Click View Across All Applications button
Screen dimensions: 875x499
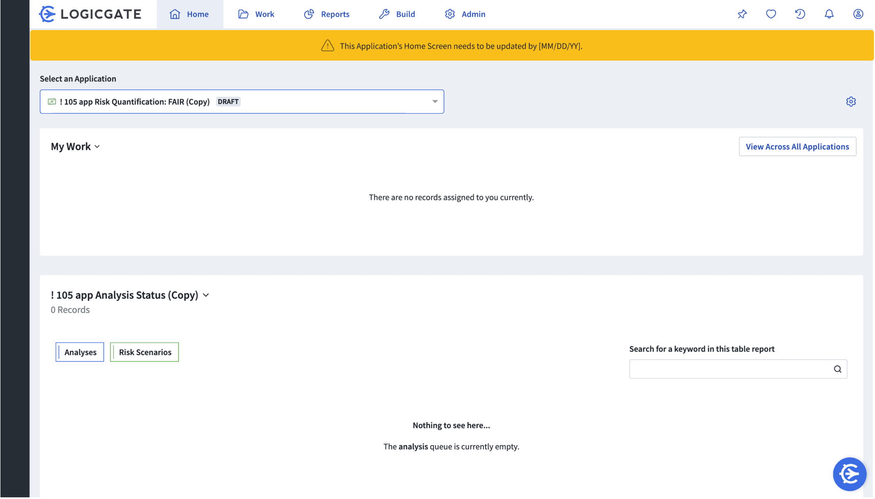click(x=797, y=146)
